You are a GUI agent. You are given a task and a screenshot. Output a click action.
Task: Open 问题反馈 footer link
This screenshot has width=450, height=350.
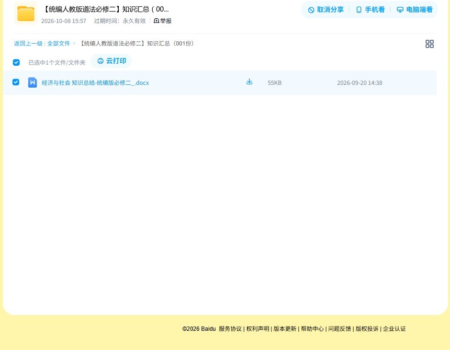340,329
